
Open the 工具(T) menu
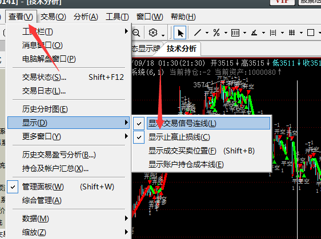pyautogui.click(x=117, y=17)
